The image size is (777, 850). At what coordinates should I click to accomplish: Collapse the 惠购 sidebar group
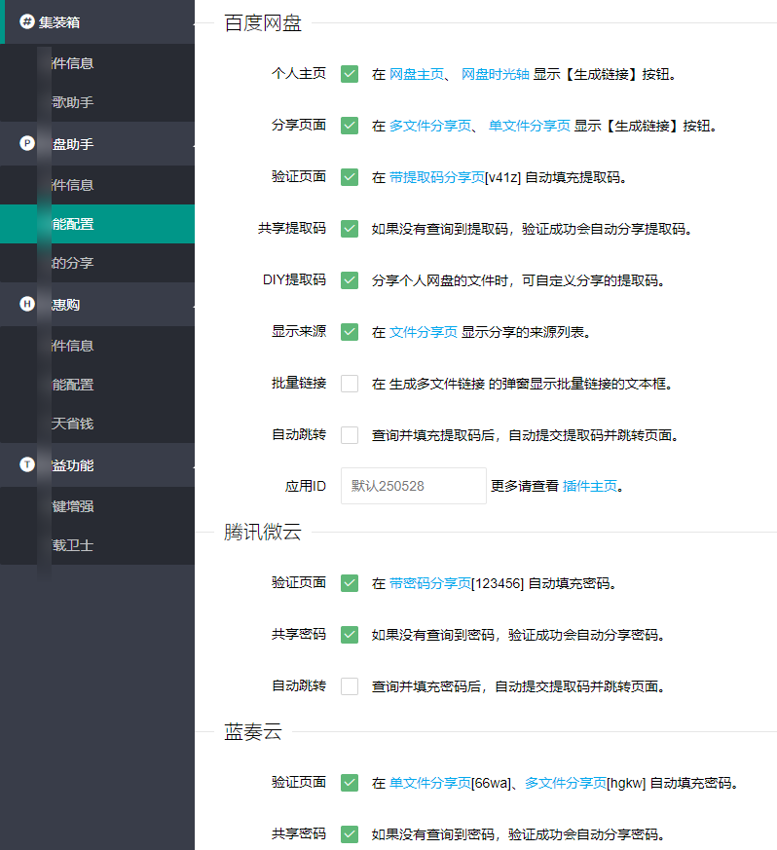pos(97,304)
